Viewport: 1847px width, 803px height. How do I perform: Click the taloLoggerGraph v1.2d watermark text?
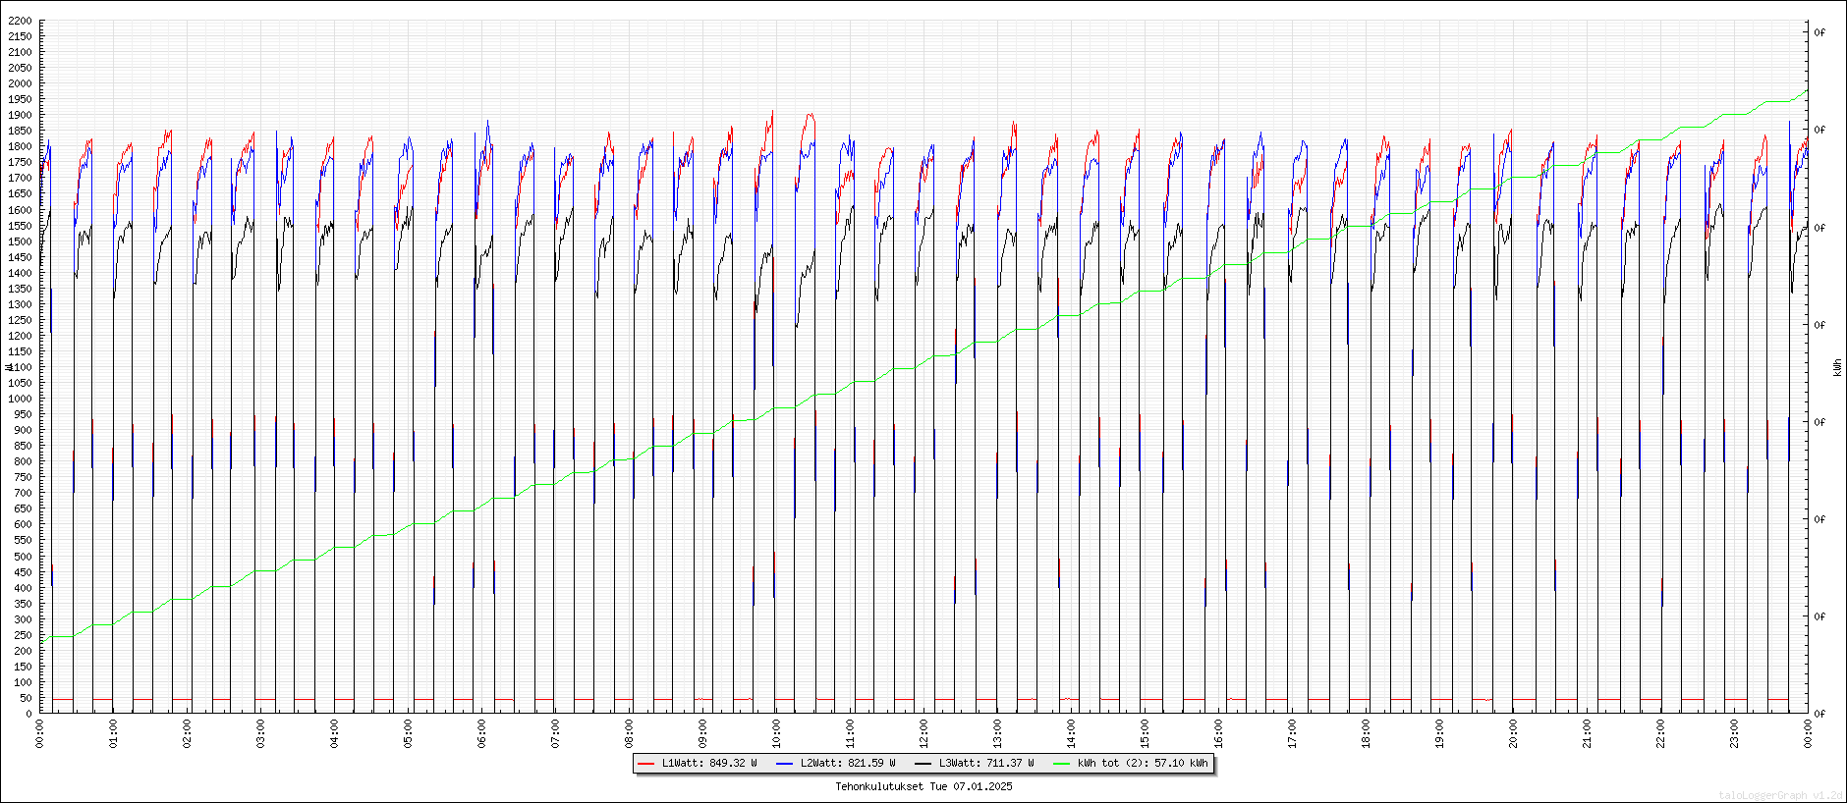1780,795
